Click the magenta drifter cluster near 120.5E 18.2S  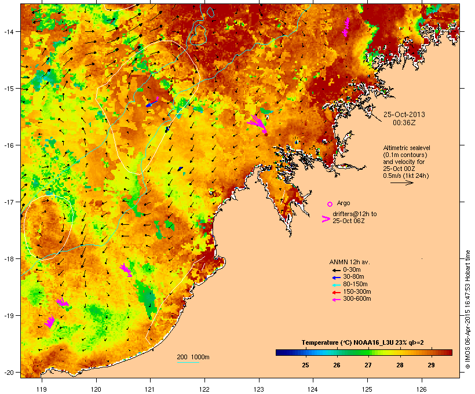pos(126,270)
